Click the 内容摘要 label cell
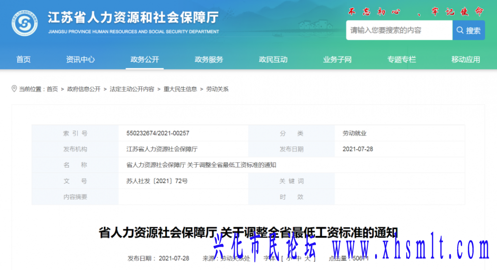 coord(75,197)
